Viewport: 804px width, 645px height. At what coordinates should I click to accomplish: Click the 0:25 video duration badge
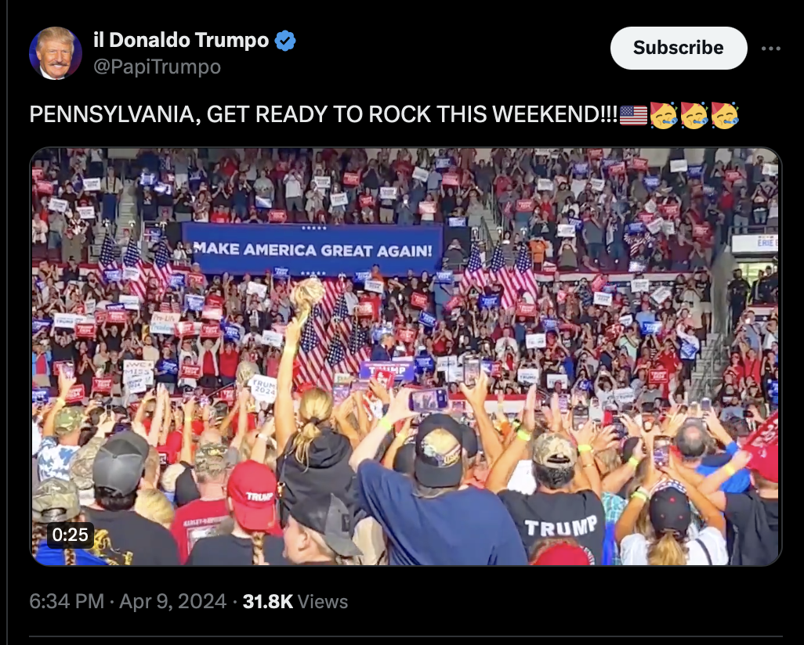coord(71,535)
